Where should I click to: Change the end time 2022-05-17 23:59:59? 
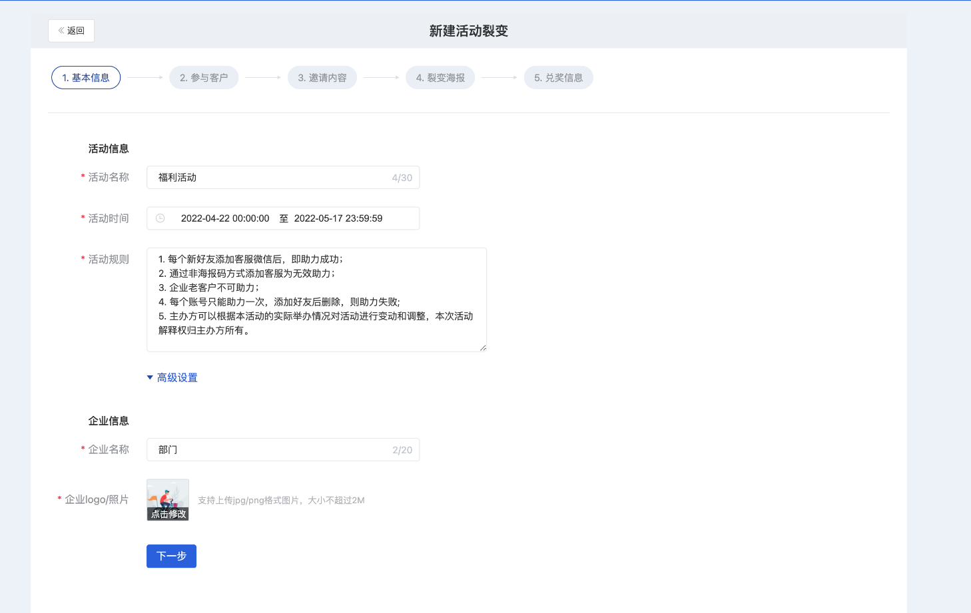pos(338,218)
